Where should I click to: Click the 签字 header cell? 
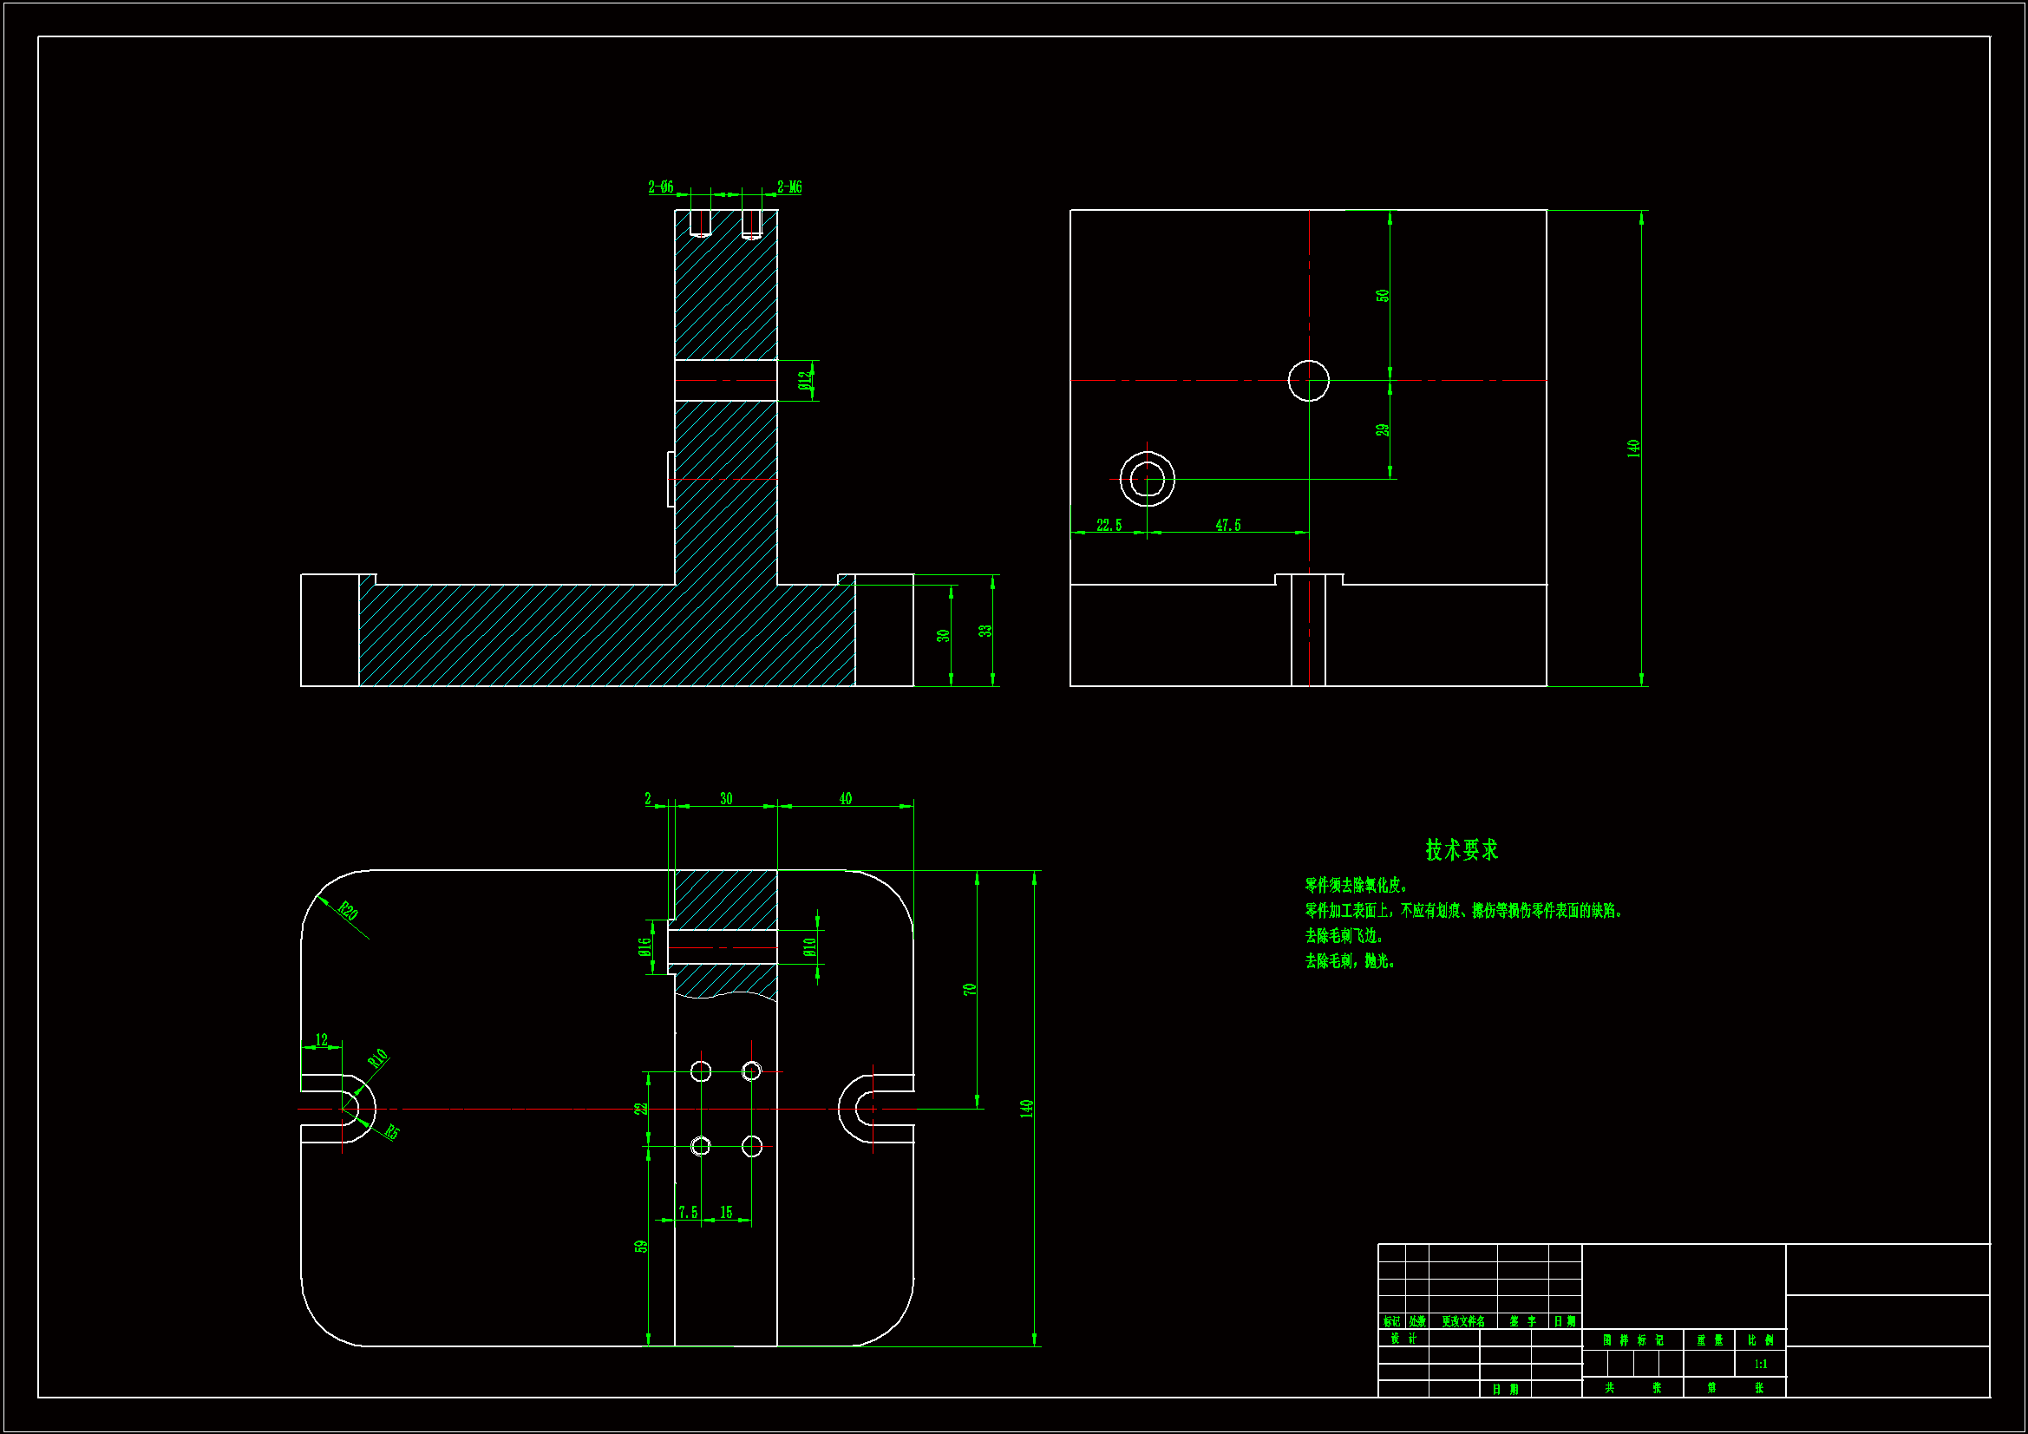tap(1522, 1322)
